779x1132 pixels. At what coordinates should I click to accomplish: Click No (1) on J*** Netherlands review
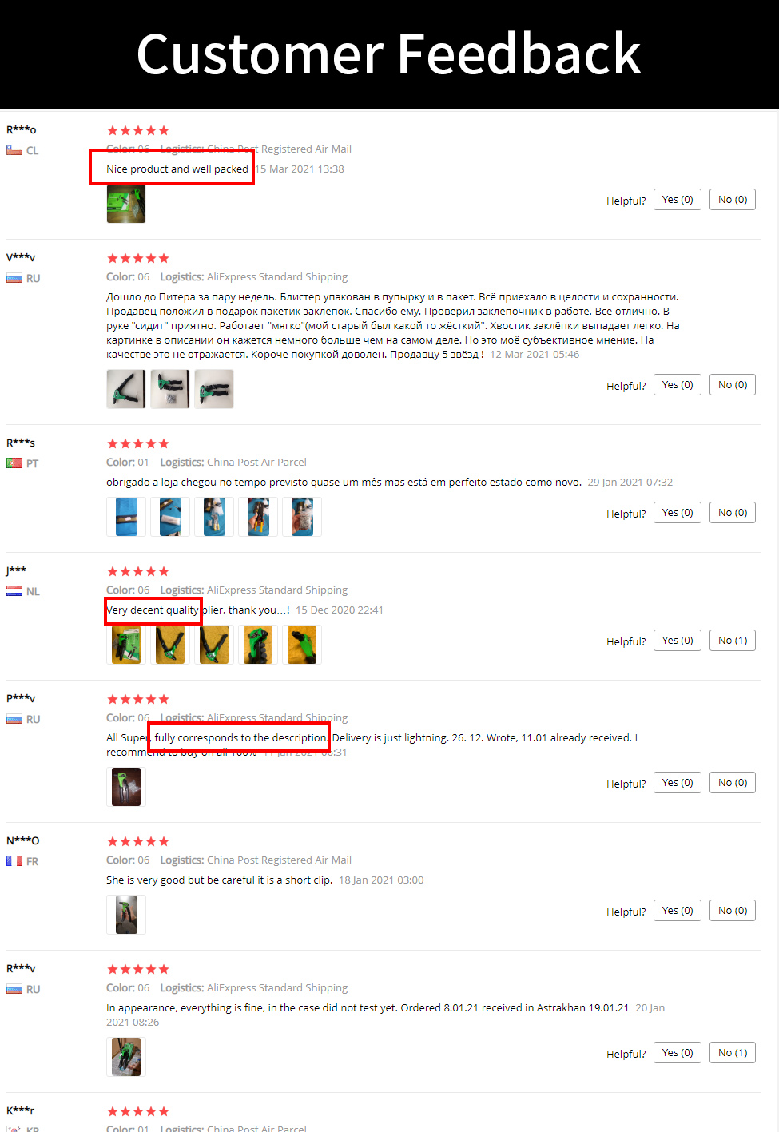[x=733, y=641]
